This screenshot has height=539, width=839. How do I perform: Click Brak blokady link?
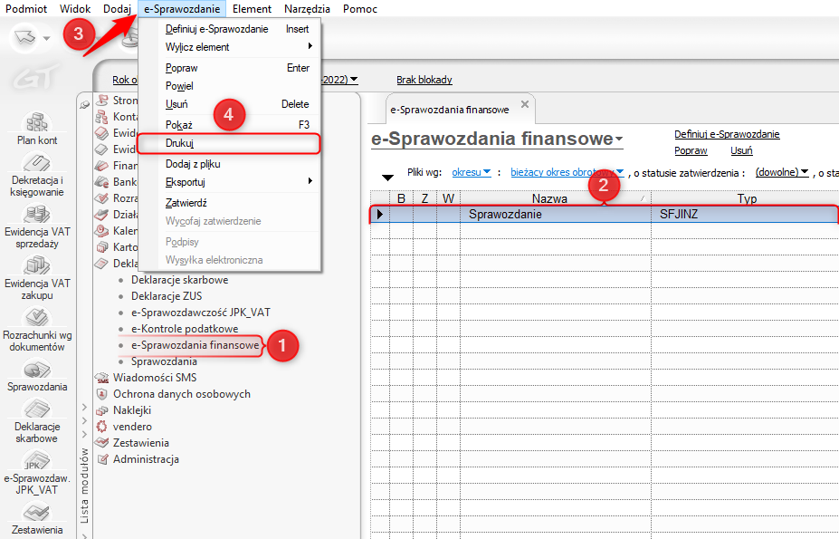(424, 80)
